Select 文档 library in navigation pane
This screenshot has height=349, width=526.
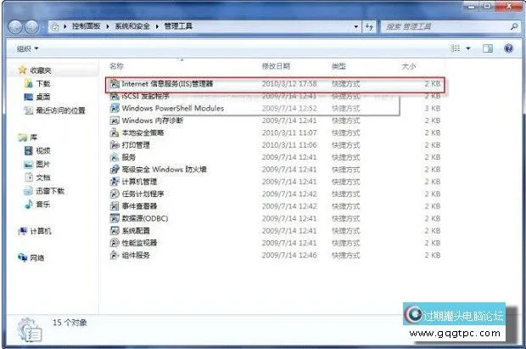pos(43,177)
